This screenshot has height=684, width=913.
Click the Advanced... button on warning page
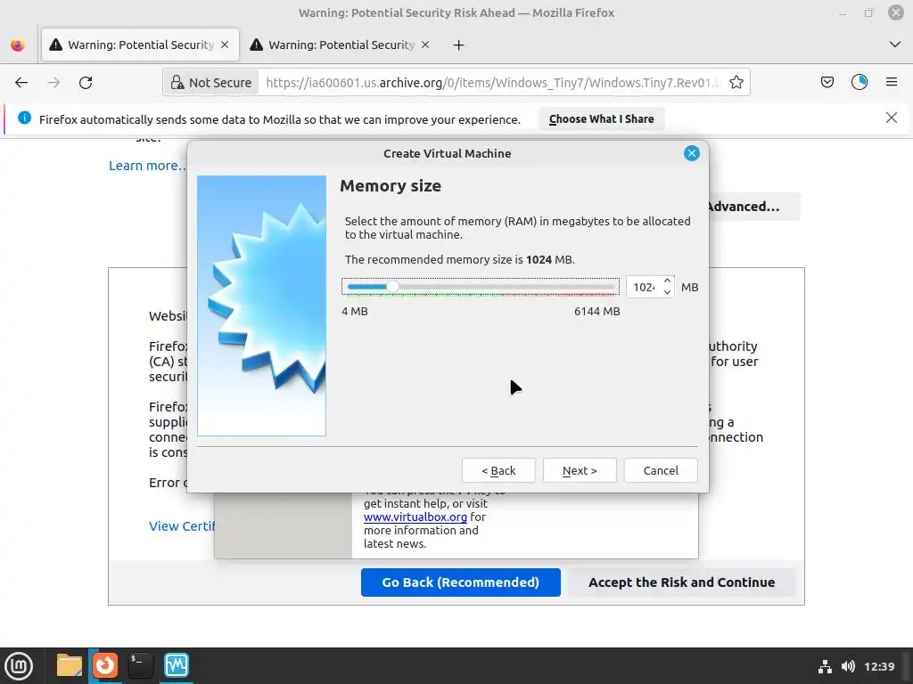tap(753, 207)
